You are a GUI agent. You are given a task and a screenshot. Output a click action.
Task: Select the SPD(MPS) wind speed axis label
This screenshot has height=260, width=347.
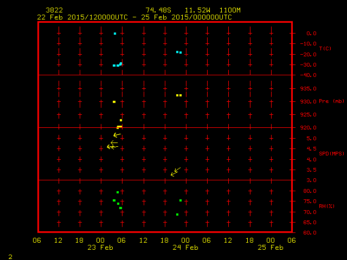pyautogui.click(x=331, y=153)
